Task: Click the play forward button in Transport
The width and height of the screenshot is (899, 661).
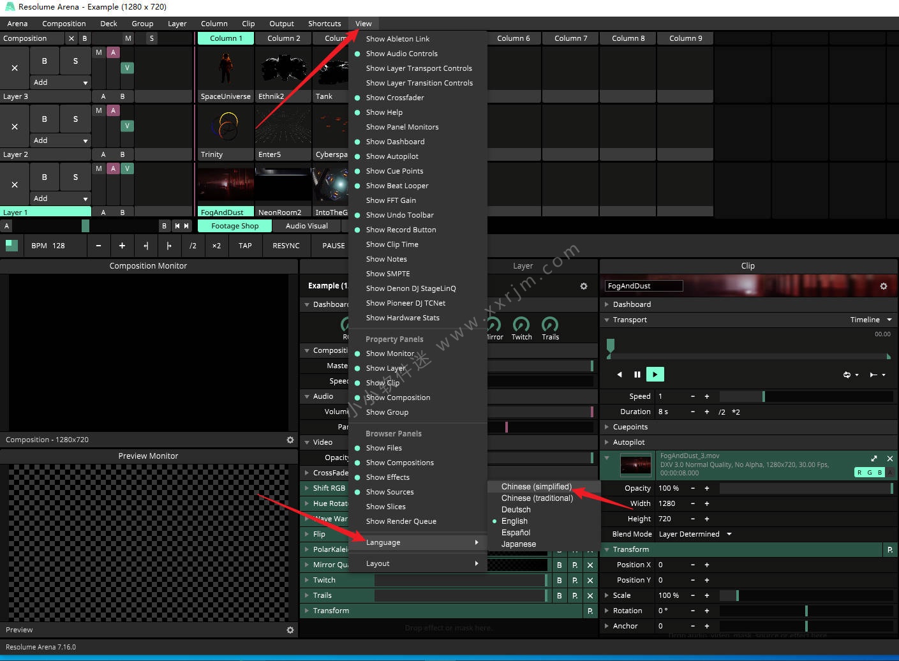Action: coord(655,375)
